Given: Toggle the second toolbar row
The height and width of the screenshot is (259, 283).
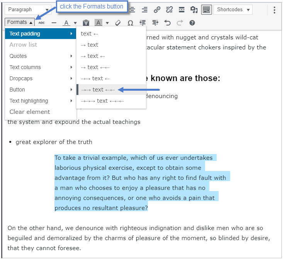Looking at the screenshot, I should pyautogui.click(x=206, y=10).
